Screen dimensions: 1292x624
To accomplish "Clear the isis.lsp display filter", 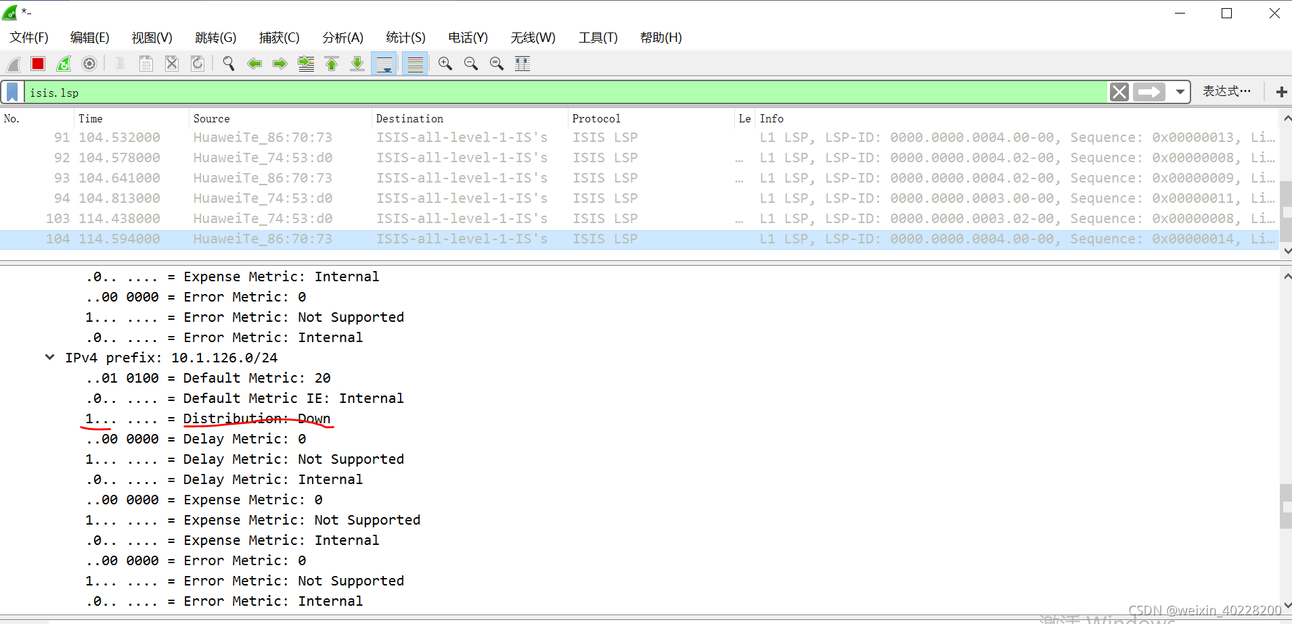I will (x=1119, y=92).
